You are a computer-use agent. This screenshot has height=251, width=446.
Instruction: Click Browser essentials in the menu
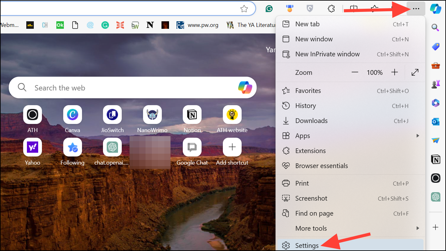point(321,166)
